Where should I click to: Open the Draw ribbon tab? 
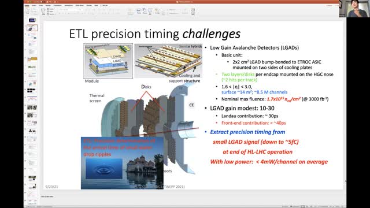[41, 5]
